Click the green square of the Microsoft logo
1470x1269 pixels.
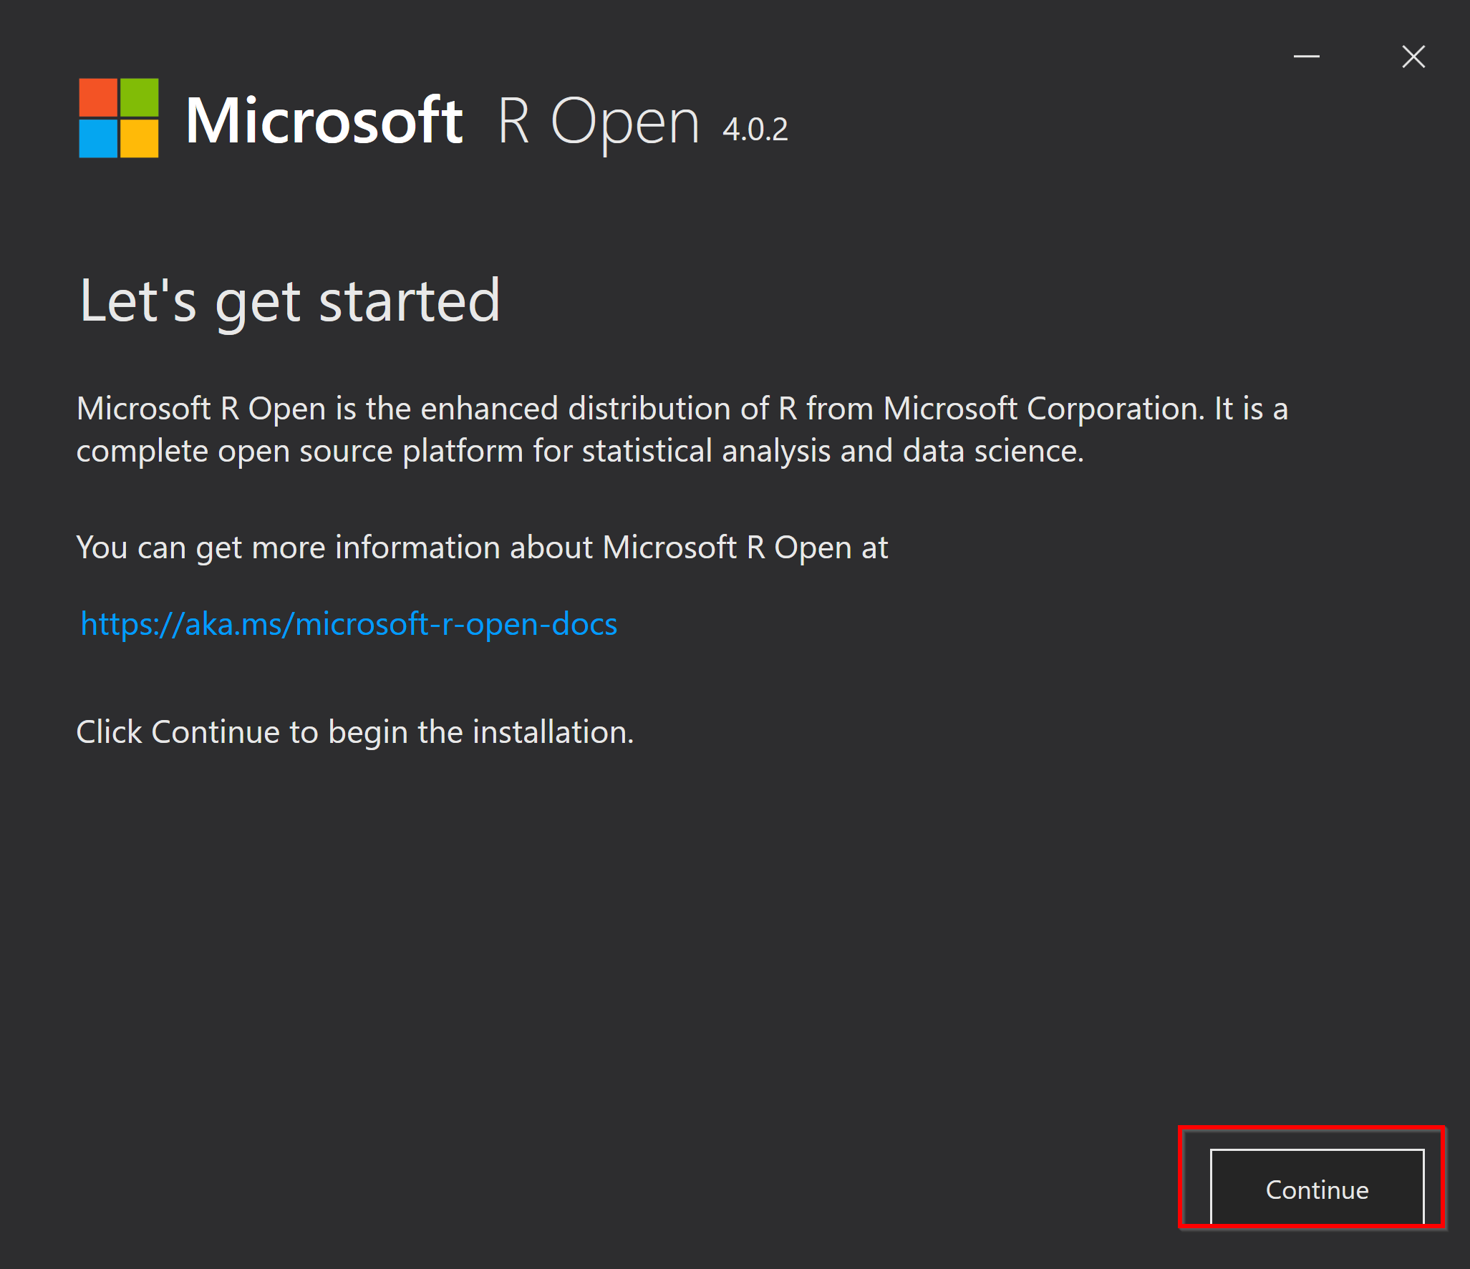(x=139, y=97)
